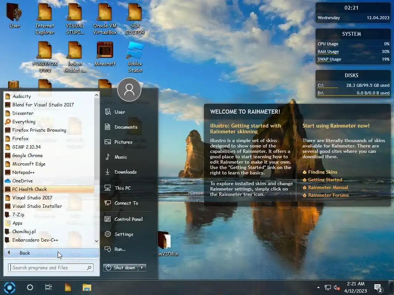Open Pictures from the start menu
Image resolution: width=394 pixels, height=295 pixels.
(x=128, y=142)
